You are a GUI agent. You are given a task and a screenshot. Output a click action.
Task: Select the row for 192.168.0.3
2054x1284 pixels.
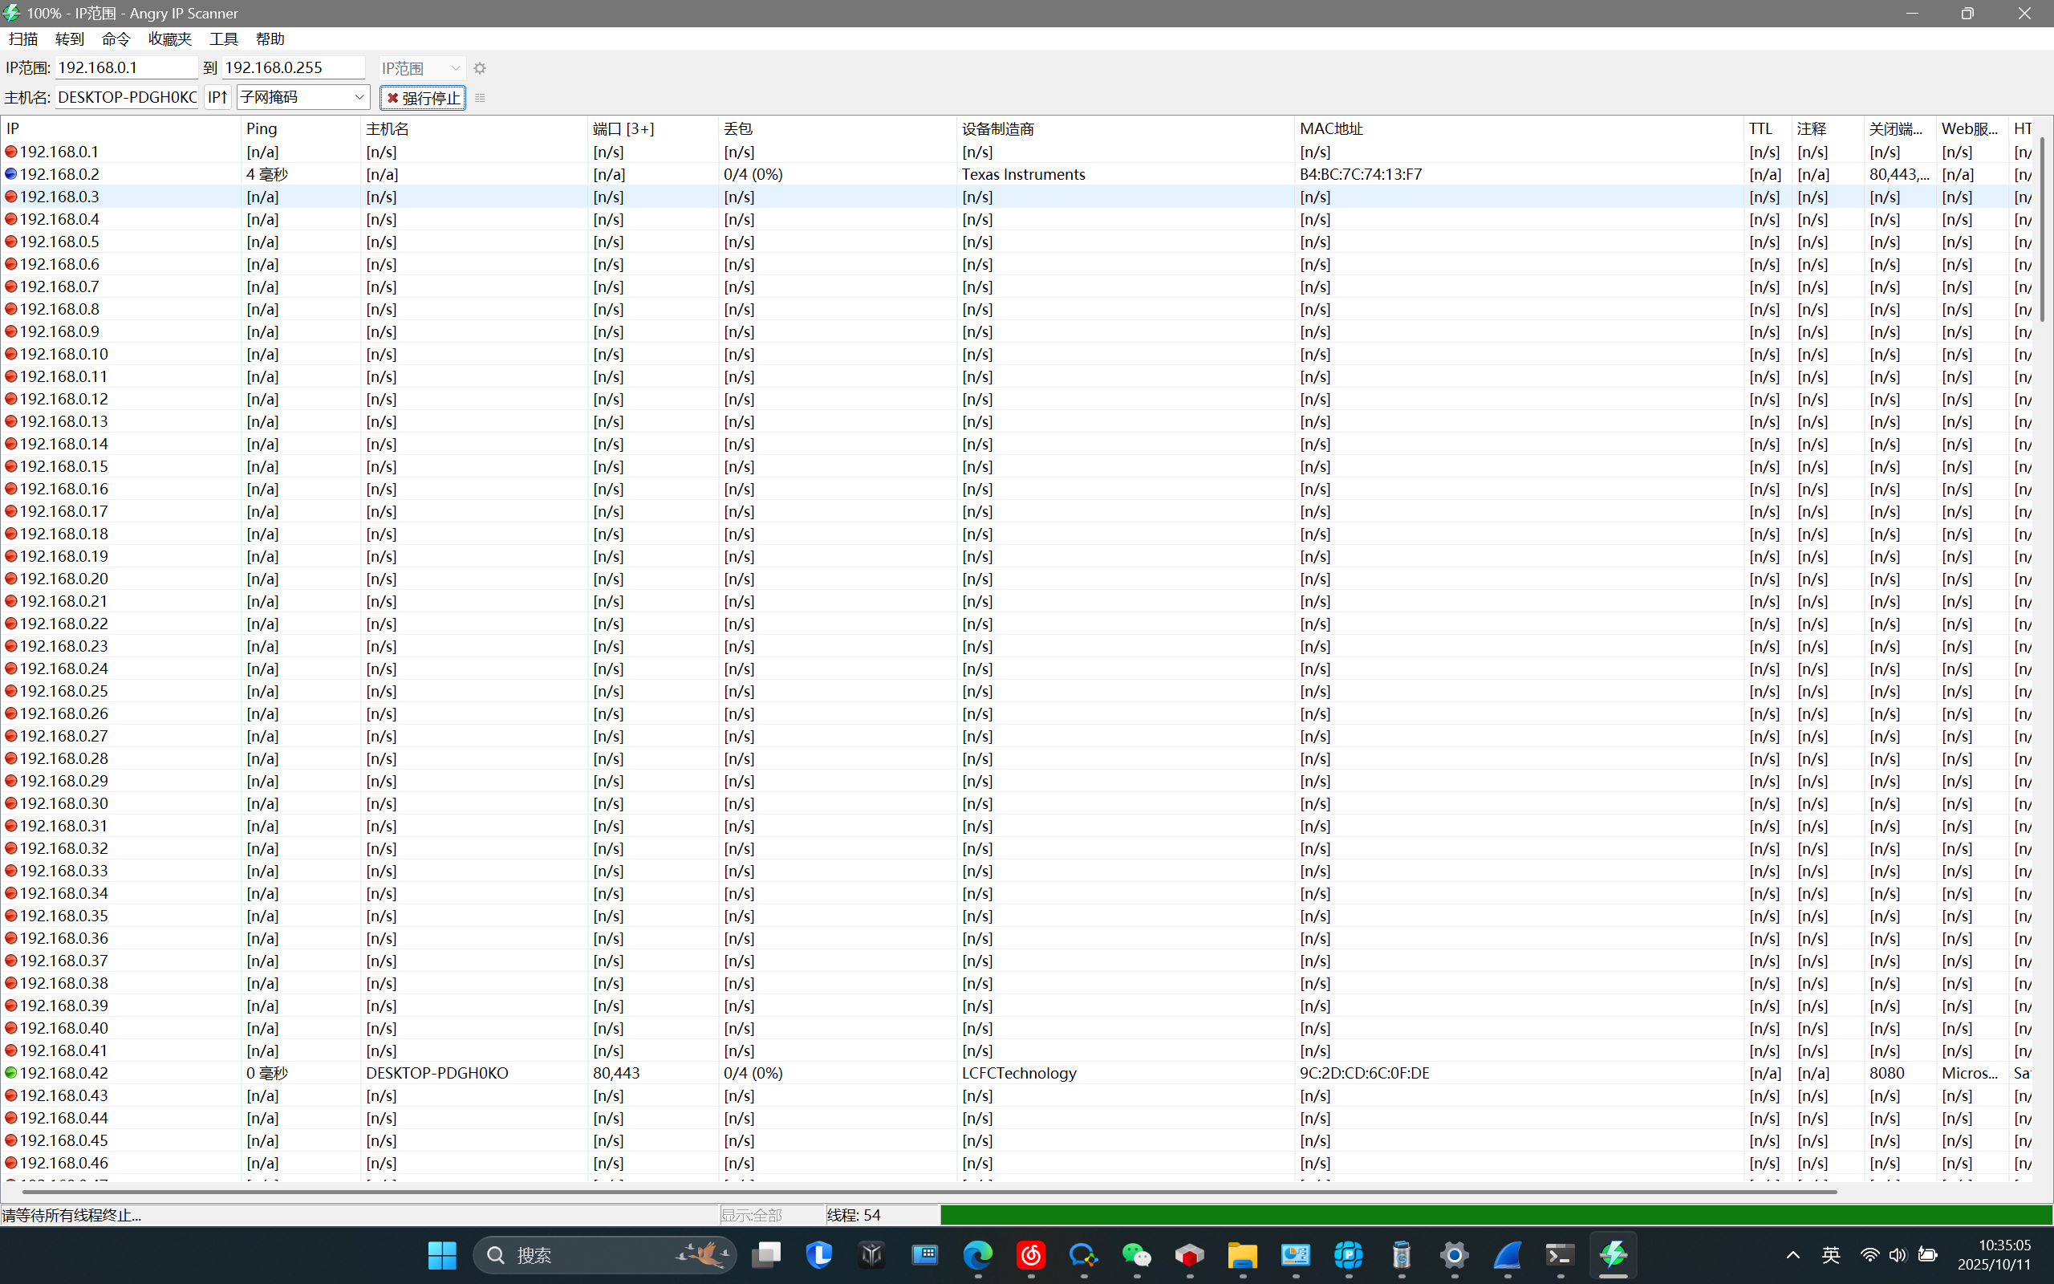(1016, 196)
